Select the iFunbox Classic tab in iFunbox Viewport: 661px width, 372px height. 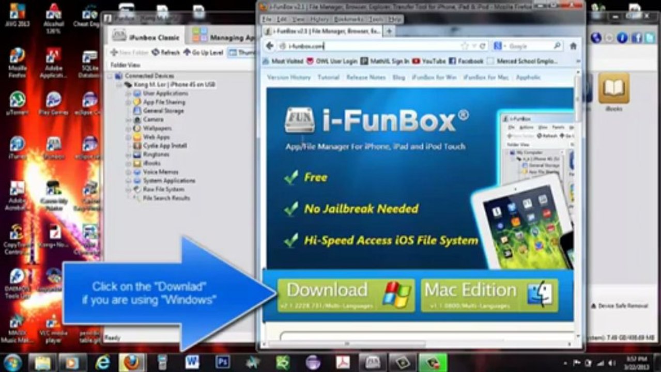click(146, 37)
